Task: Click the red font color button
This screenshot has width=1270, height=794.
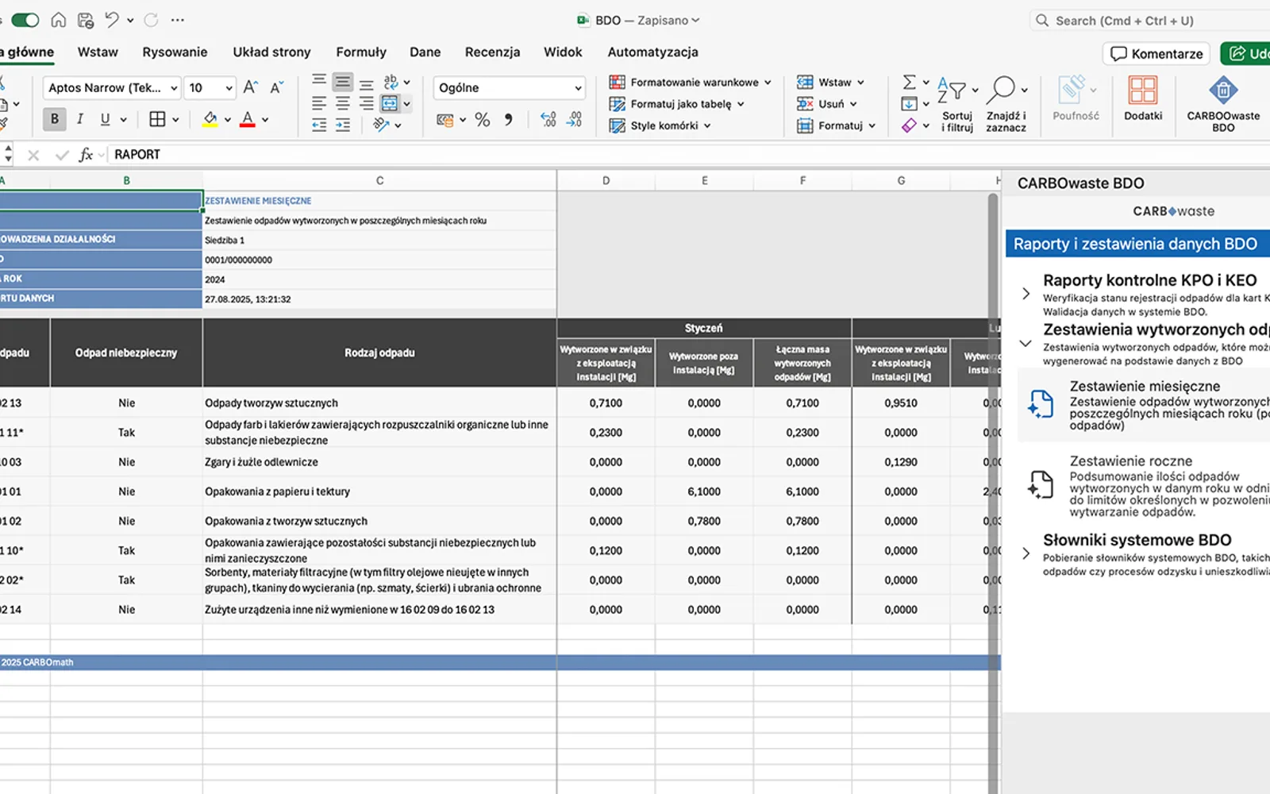Action: click(248, 119)
